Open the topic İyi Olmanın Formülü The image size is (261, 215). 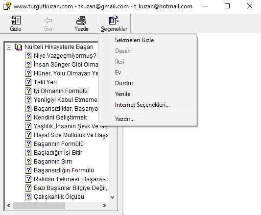[61, 91]
